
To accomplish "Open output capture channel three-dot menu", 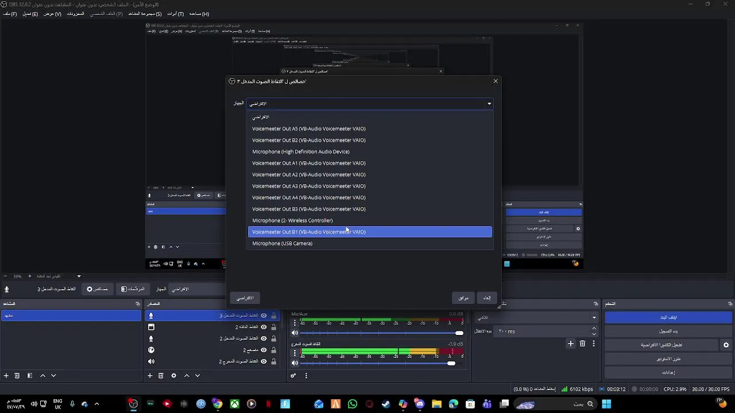I will pos(295,352).
